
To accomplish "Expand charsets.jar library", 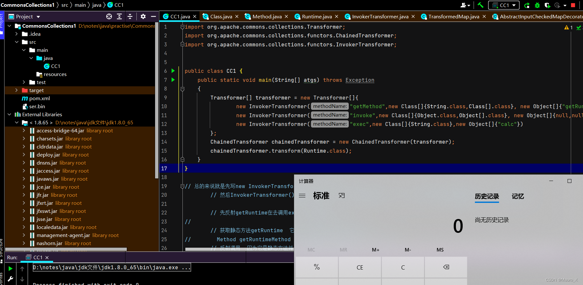I will (x=24, y=138).
